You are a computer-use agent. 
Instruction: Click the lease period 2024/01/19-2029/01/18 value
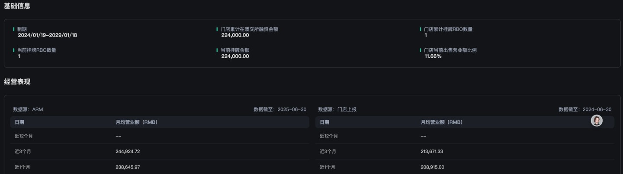(x=48, y=35)
